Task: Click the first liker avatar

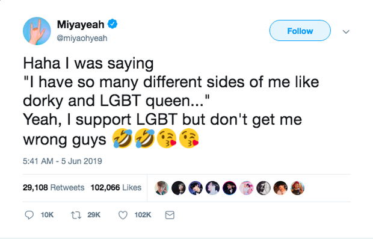Action: pyautogui.click(x=161, y=188)
